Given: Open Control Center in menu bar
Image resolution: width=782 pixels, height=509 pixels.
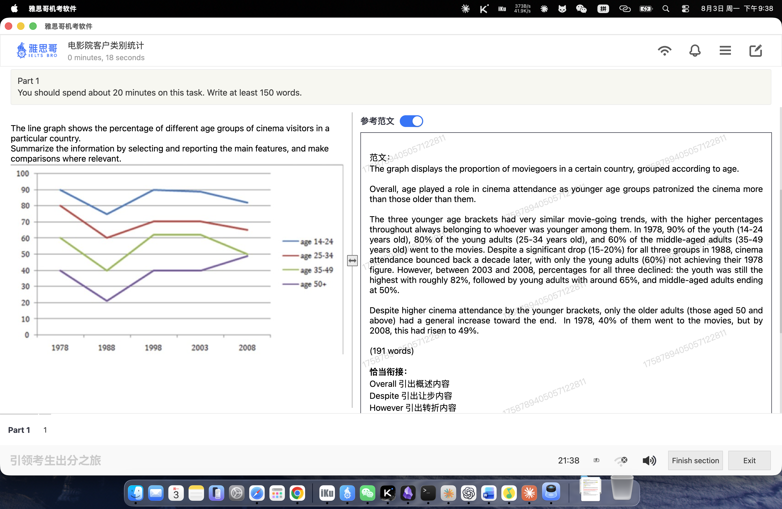Looking at the screenshot, I should coord(685,9).
